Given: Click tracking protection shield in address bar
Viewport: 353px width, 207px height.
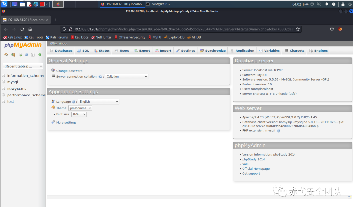Looking at the screenshot, I should tap(64, 29).
